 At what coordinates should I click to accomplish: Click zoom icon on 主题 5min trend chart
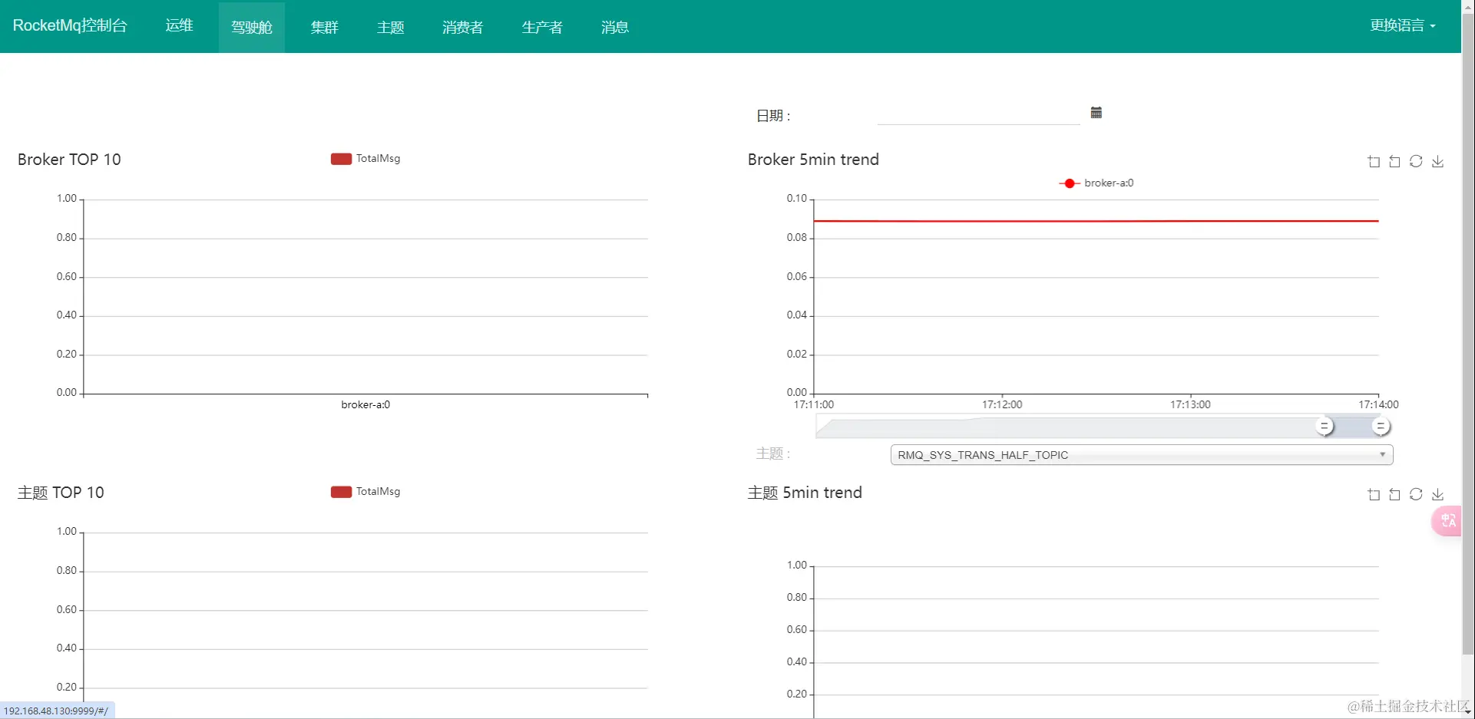pyautogui.click(x=1374, y=494)
